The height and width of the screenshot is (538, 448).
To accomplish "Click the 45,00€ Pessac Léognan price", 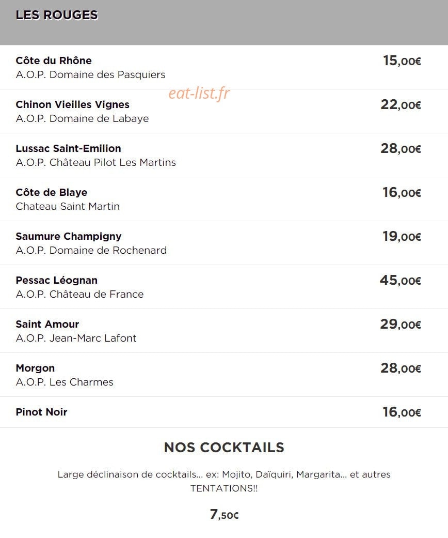I will coord(400,280).
